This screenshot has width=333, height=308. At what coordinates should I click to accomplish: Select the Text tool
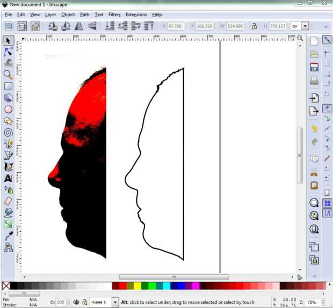click(8, 178)
